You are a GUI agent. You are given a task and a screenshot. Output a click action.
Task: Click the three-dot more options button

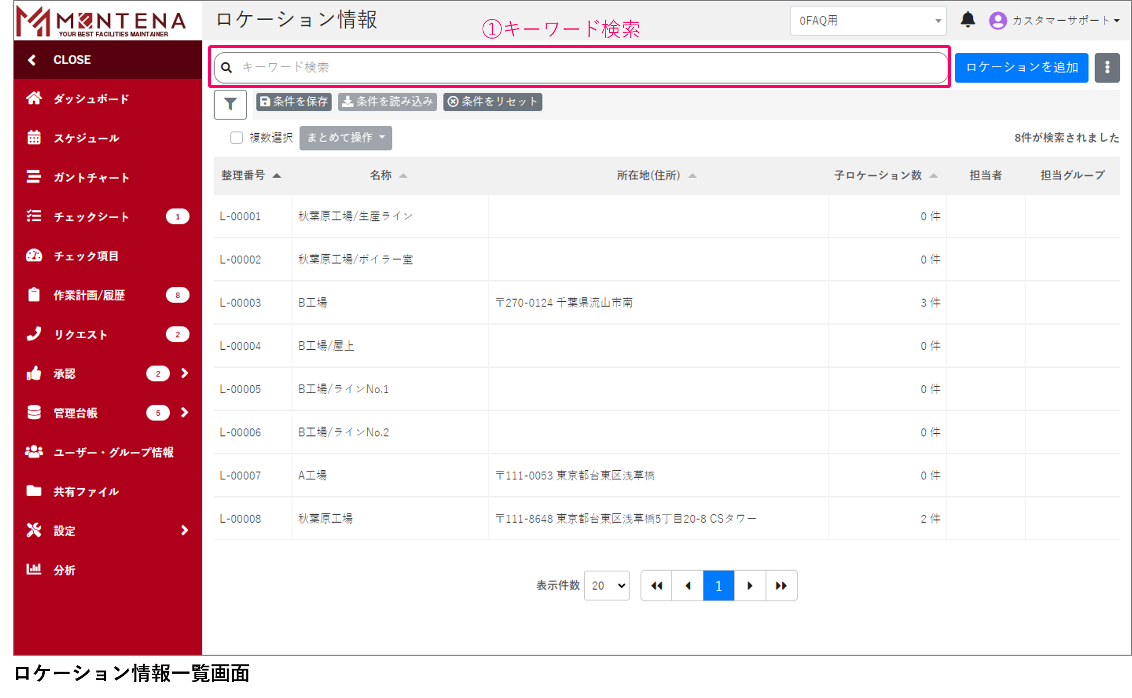click(1107, 67)
